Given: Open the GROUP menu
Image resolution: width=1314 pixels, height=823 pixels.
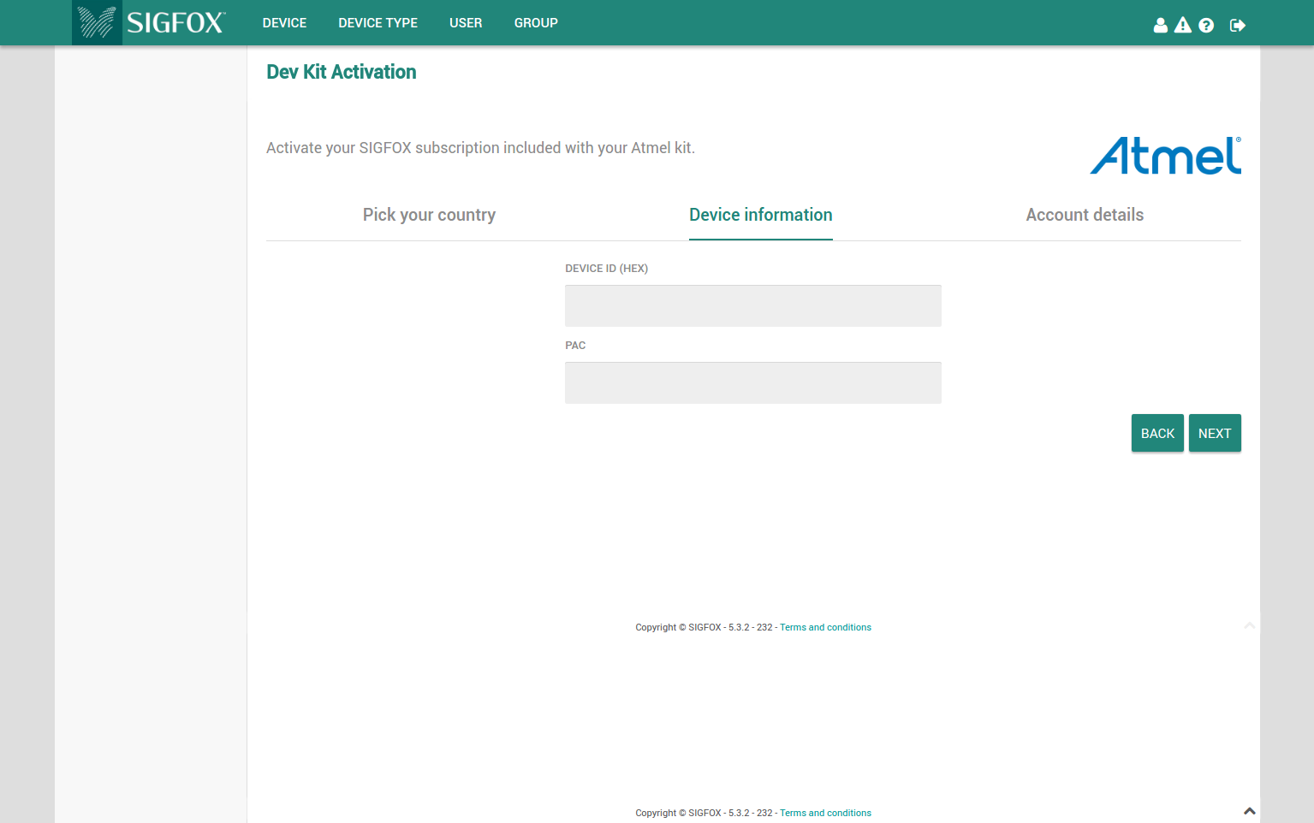Looking at the screenshot, I should click(x=536, y=23).
